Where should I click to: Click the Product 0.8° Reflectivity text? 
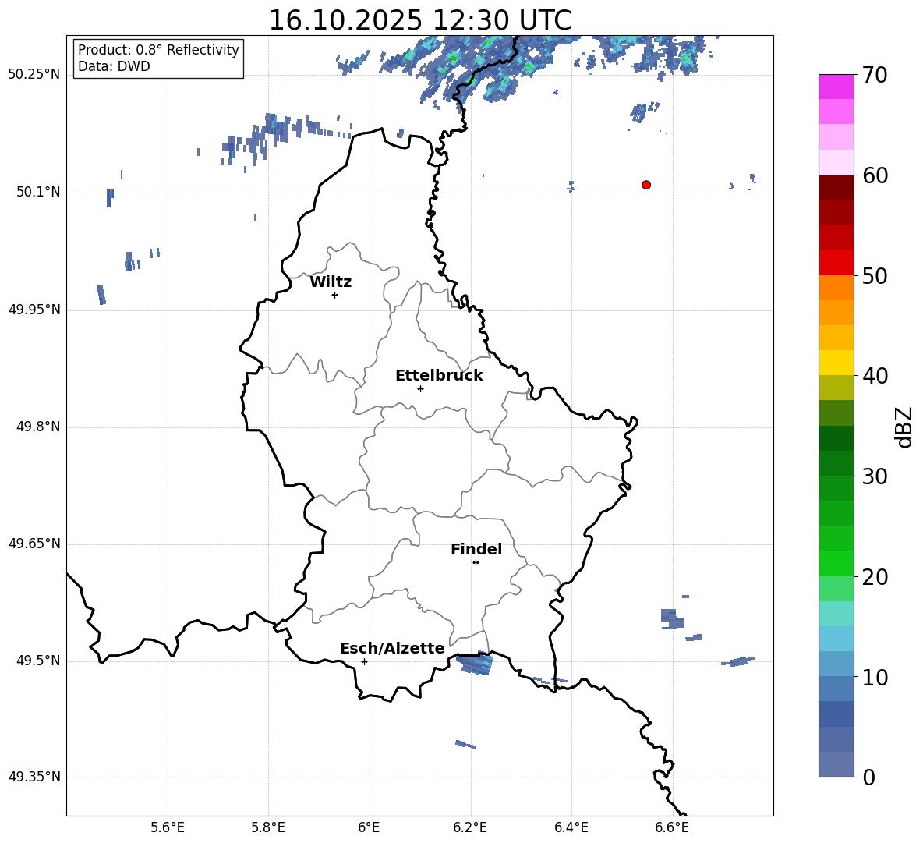point(158,50)
